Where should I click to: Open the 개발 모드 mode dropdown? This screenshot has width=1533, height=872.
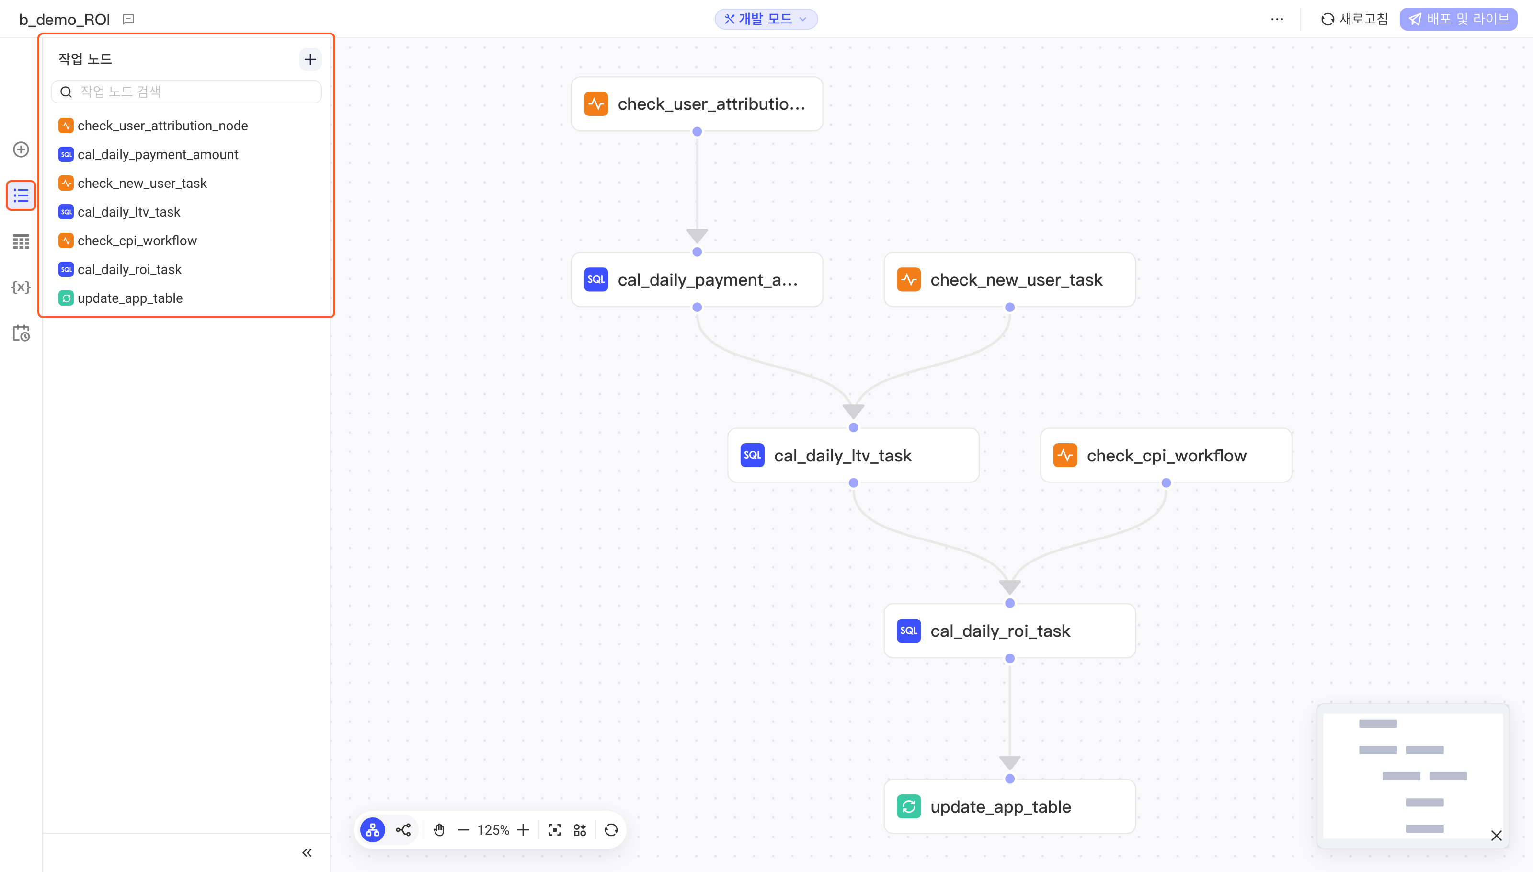[766, 19]
